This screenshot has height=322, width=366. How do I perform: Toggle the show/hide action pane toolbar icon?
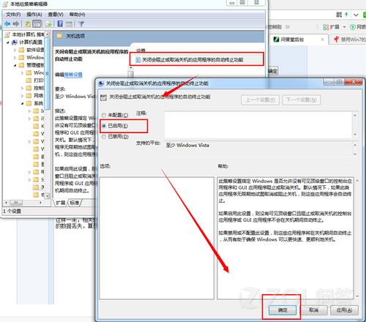[x=69, y=24]
